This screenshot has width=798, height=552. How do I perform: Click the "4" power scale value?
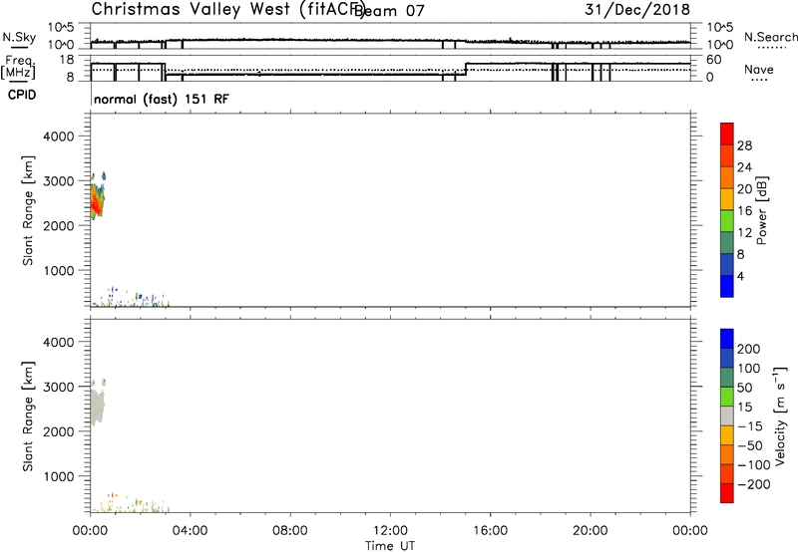740,276
